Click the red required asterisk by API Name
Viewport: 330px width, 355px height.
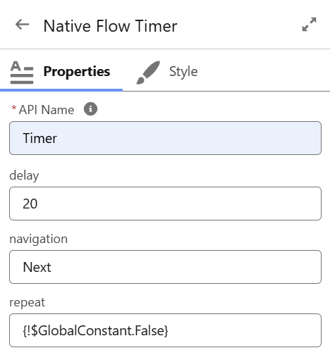coord(13,108)
